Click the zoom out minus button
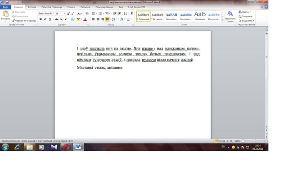The width and height of the screenshot is (288, 193). tap(243, 141)
